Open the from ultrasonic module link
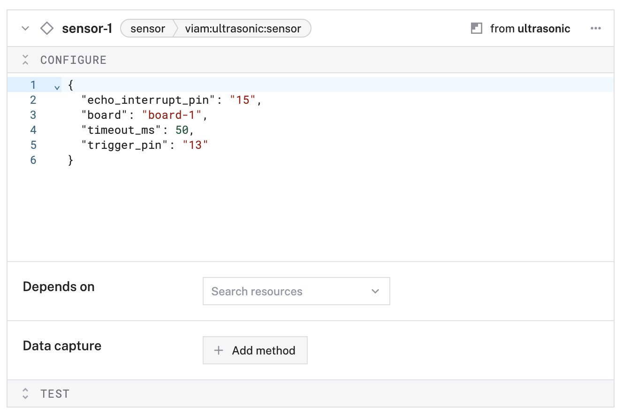623x416 pixels. (530, 29)
